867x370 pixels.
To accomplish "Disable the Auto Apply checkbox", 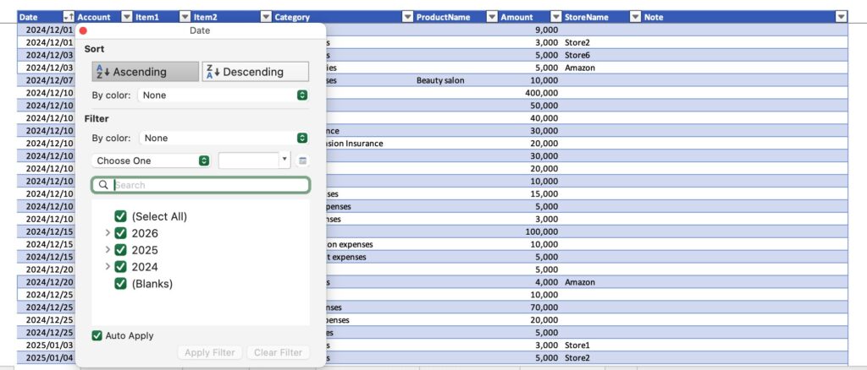I will pyautogui.click(x=97, y=335).
